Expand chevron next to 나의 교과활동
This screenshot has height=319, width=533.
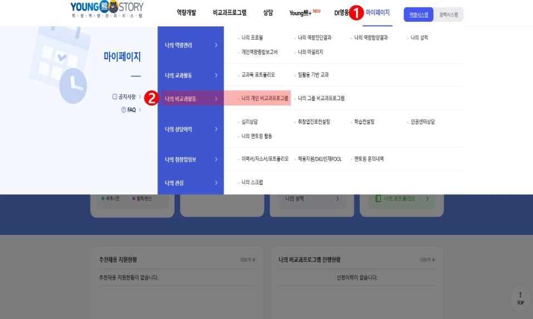pyautogui.click(x=216, y=76)
